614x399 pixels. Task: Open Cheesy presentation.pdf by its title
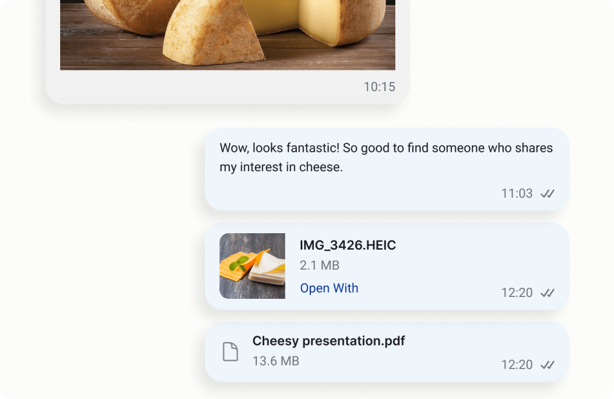(x=329, y=341)
